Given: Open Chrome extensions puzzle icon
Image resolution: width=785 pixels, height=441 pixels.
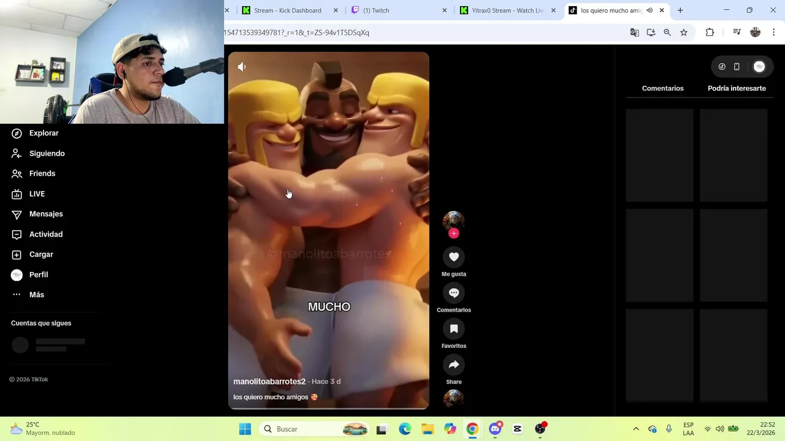Looking at the screenshot, I should pyautogui.click(x=710, y=32).
